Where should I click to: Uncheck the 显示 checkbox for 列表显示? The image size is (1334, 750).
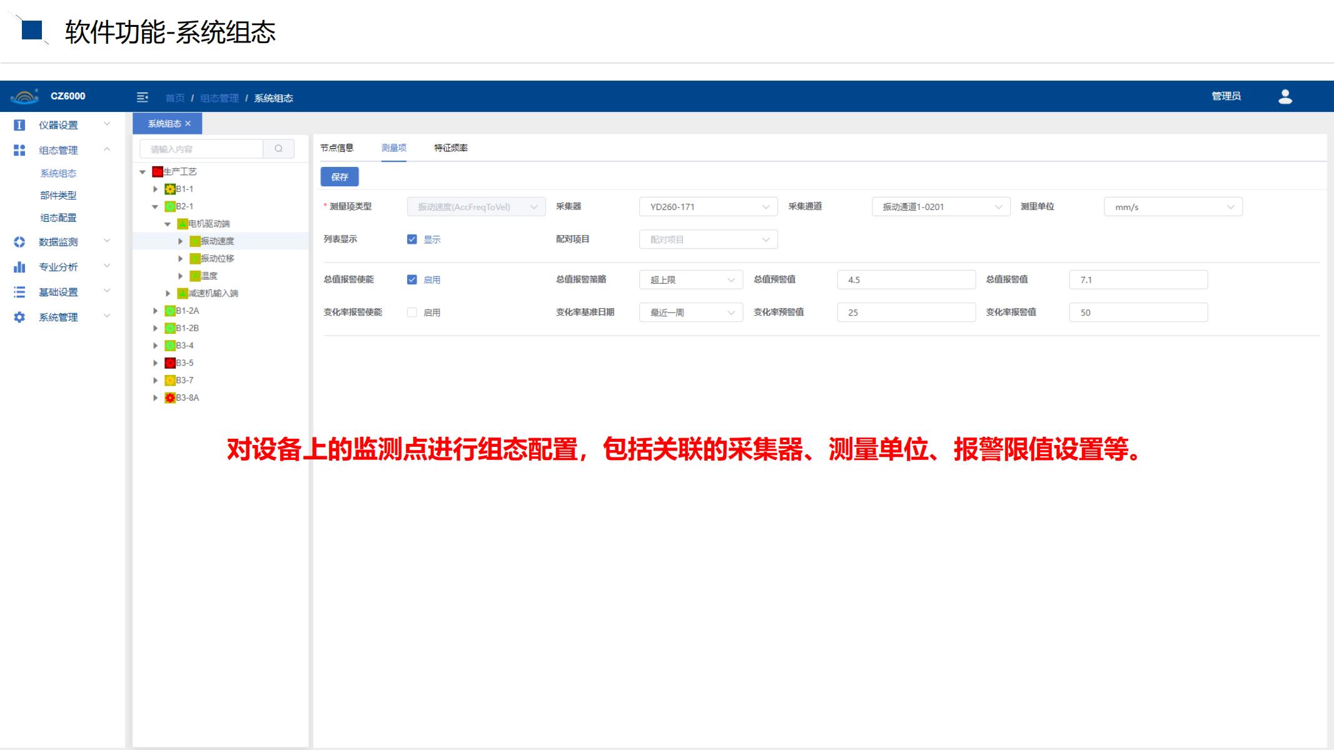[x=412, y=239]
